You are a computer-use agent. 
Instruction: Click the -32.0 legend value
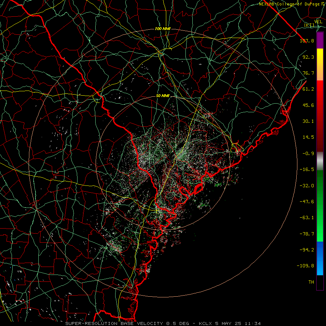(307, 186)
